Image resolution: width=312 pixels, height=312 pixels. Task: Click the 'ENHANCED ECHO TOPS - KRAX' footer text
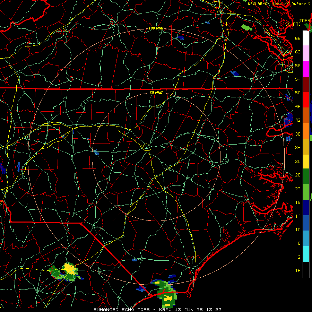pyautogui.click(x=133, y=310)
